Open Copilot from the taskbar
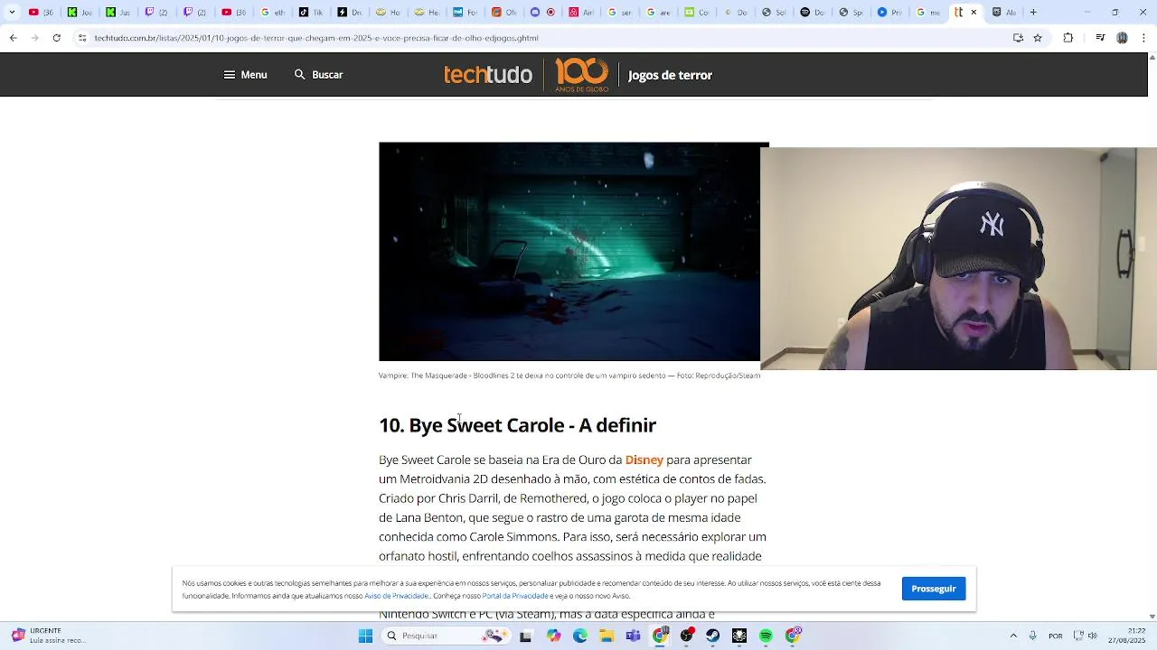 coord(553,636)
